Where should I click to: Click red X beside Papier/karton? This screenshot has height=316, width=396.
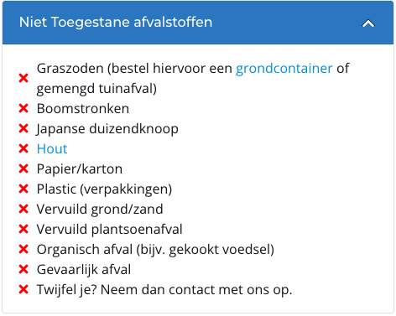click(23, 168)
